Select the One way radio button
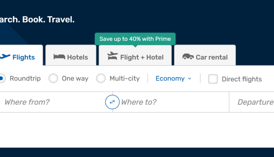This screenshot has height=157, width=274. 53,78
